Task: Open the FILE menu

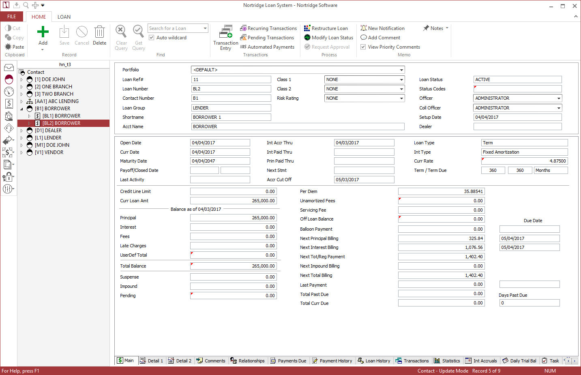Action: click(12, 17)
